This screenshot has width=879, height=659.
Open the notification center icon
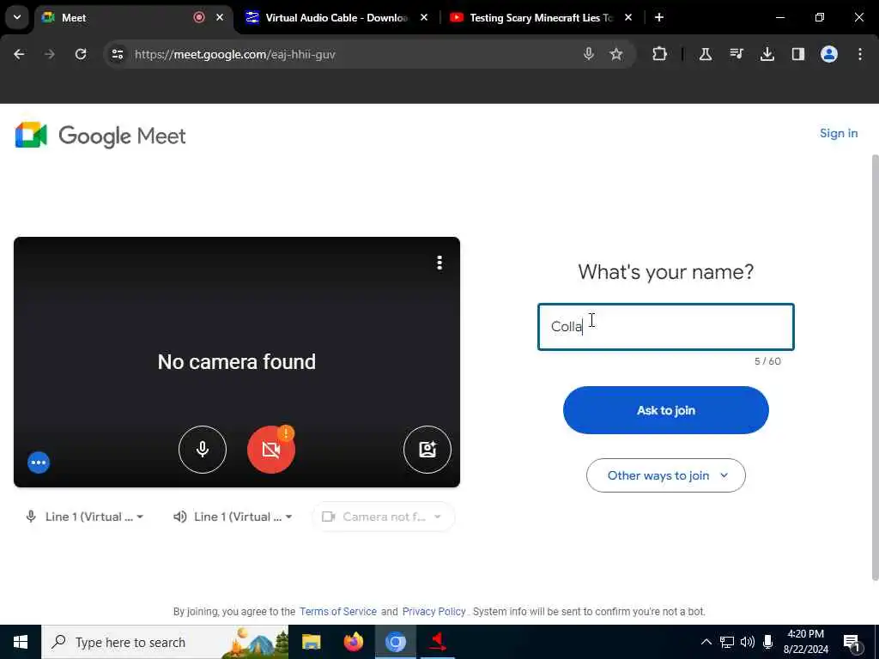point(852,644)
